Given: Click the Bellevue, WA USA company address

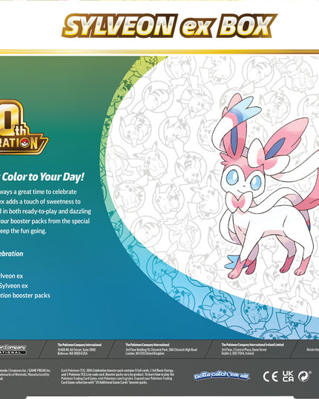Looking at the screenshot, I should click(79, 349).
